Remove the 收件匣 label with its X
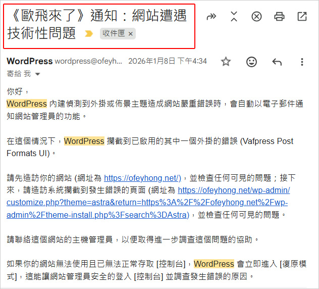The image size is (319, 289). [131, 34]
